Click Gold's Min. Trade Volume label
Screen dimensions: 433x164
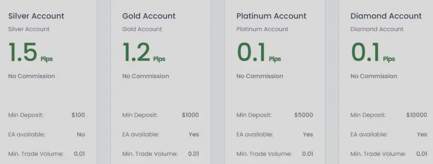point(150,154)
